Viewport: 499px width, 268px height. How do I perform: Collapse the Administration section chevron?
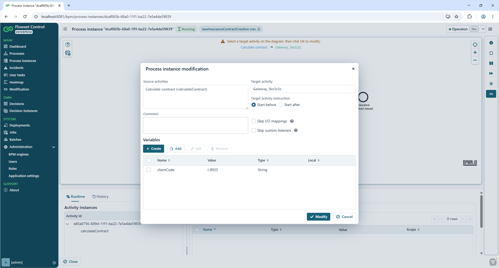[x=53, y=147]
